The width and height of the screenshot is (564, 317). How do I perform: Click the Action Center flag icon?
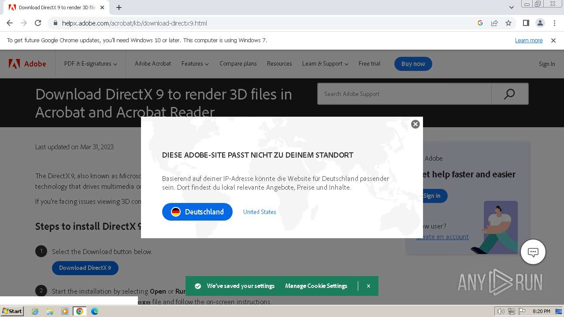point(522,311)
